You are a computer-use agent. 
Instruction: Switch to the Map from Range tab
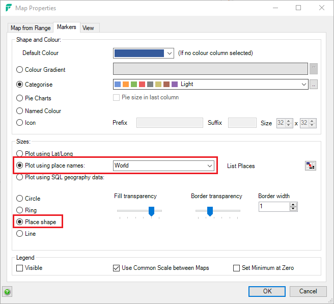coord(31,28)
